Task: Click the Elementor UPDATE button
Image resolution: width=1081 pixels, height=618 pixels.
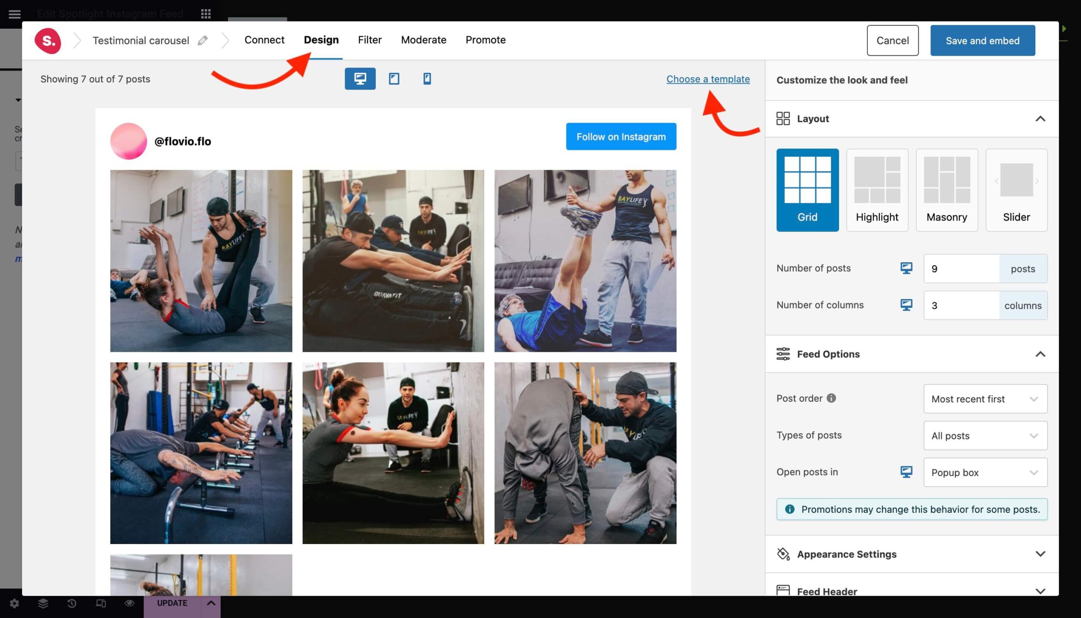Action: click(x=172, y=603)
